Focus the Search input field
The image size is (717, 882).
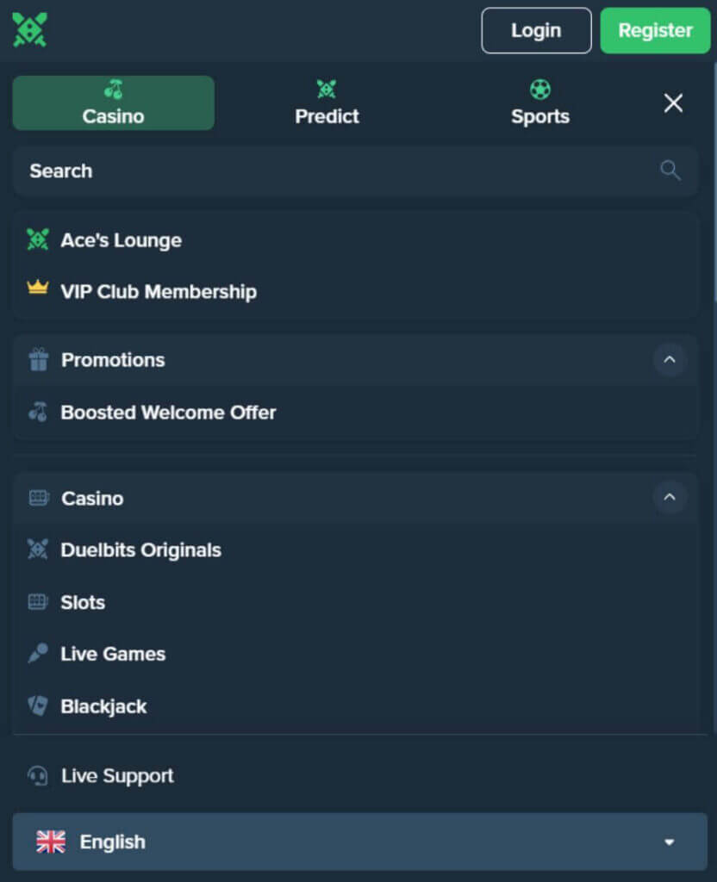tap(336, 171)
